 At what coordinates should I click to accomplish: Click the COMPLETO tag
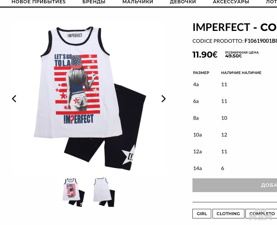261,213
